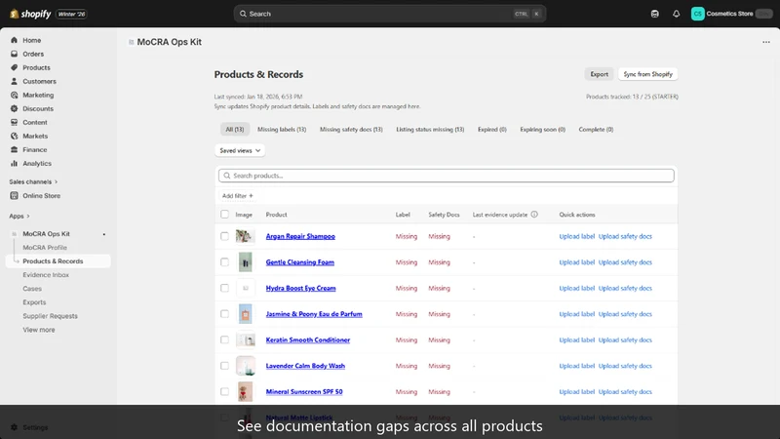Screen dimensions: 780x439
Task: Toggle the select-all products checkbox
Action: [x=224, y=214]
